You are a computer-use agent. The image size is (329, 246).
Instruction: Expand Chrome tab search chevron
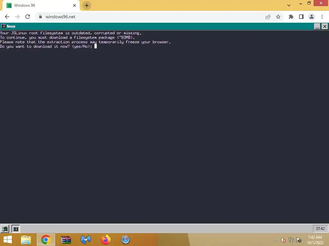pyautogui.click(x=289, y=5)
